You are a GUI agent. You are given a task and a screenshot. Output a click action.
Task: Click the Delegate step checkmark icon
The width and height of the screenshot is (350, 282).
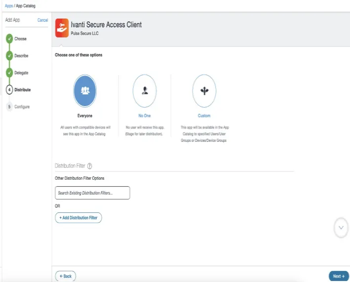[9, 73]
